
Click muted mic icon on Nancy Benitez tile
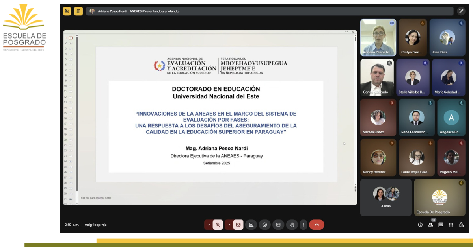pos(392,143)
